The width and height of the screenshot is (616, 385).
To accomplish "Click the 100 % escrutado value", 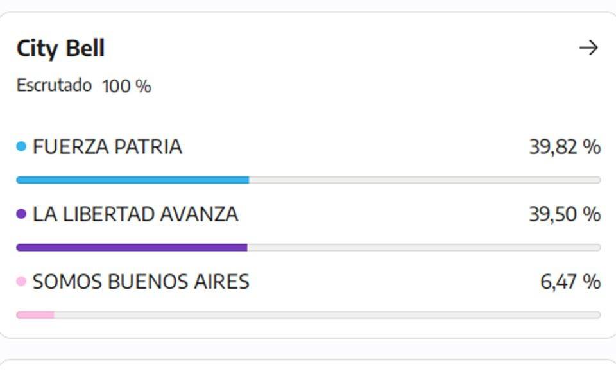I will (126, 87).
